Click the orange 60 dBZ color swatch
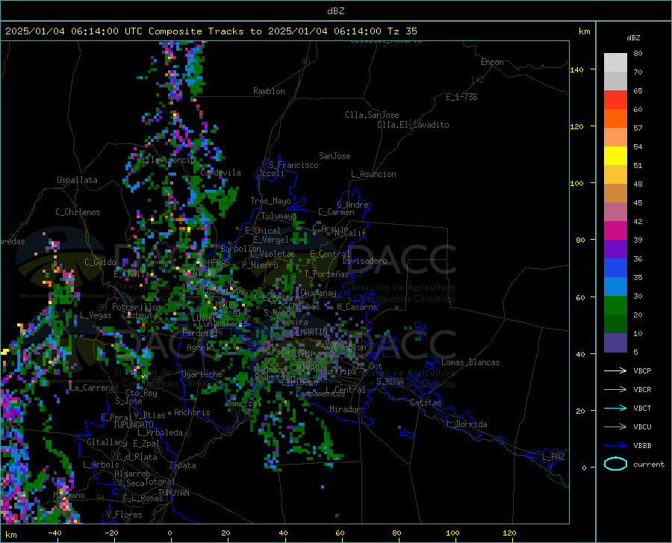Screen dimensions: 672x543 (615, 119)
